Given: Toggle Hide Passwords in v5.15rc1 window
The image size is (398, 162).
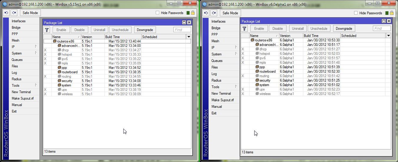Looking at the screenshot, I should [157, 13].
